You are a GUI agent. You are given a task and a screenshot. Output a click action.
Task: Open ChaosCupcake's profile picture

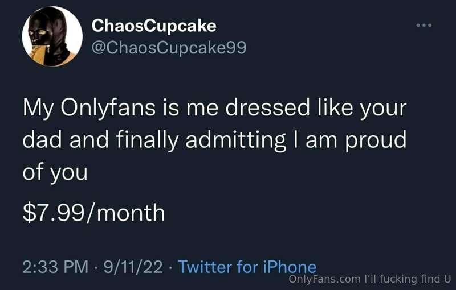coord(52,36)
